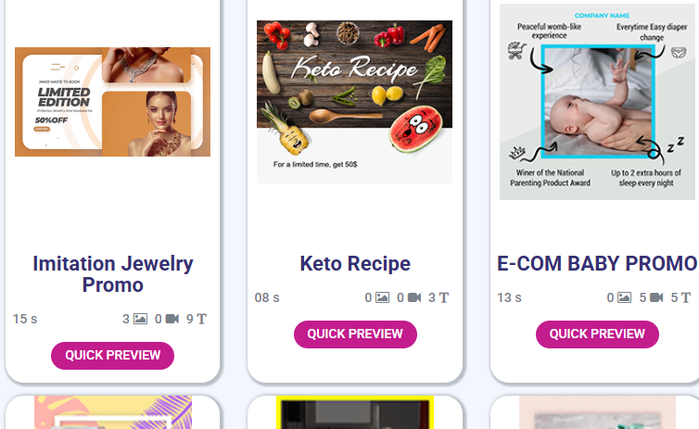Screen dimensions: 699x429
Task: Click video count icon on Imitation Jewelry Promo
Action: 172,319
